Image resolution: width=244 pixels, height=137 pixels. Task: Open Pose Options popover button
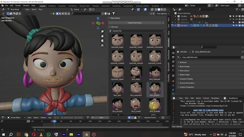(163, 14)
